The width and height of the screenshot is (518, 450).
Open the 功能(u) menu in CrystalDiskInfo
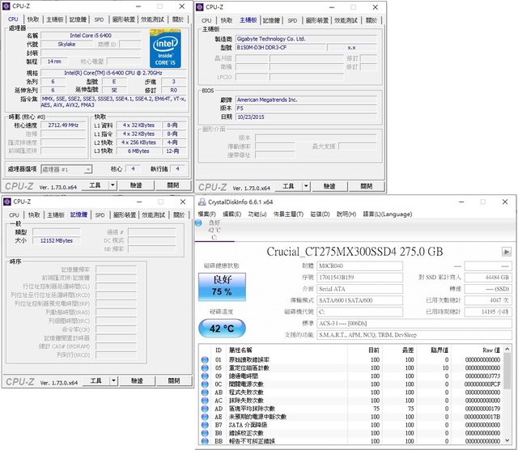click(x=257, y=214)
